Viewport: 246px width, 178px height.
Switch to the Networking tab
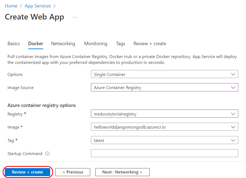click(x=63, y=43)
